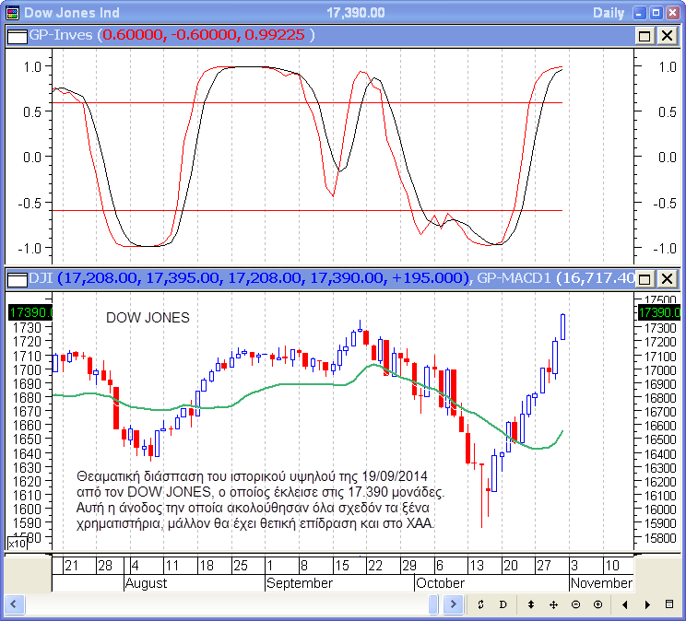Image resolution: width=686 pixels, height=621 pixels.
Task: Click the refresh chart icon in bottom toolbar
Action: 480,604
